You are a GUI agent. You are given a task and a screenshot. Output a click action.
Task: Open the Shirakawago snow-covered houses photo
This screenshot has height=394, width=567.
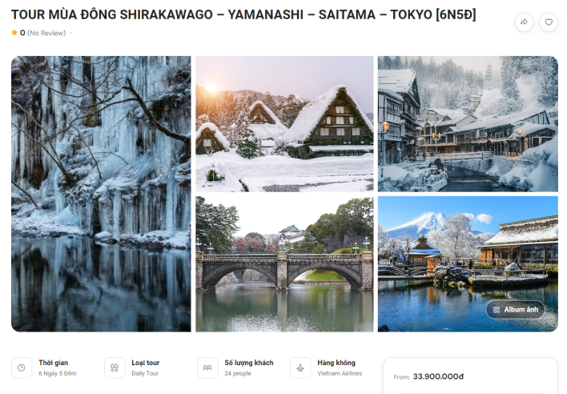284,123
